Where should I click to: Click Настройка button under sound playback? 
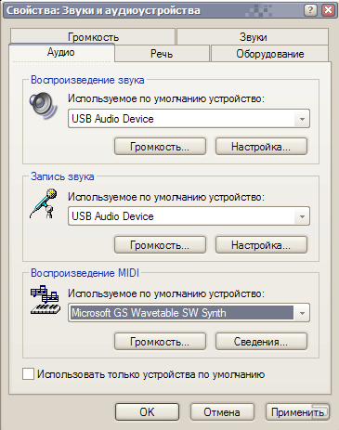pyautogui.click(x=261, y=147)
